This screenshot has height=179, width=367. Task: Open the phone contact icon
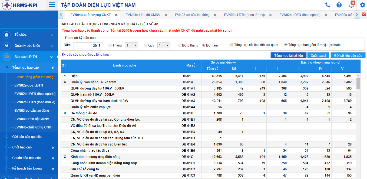(x=328, y=5)
